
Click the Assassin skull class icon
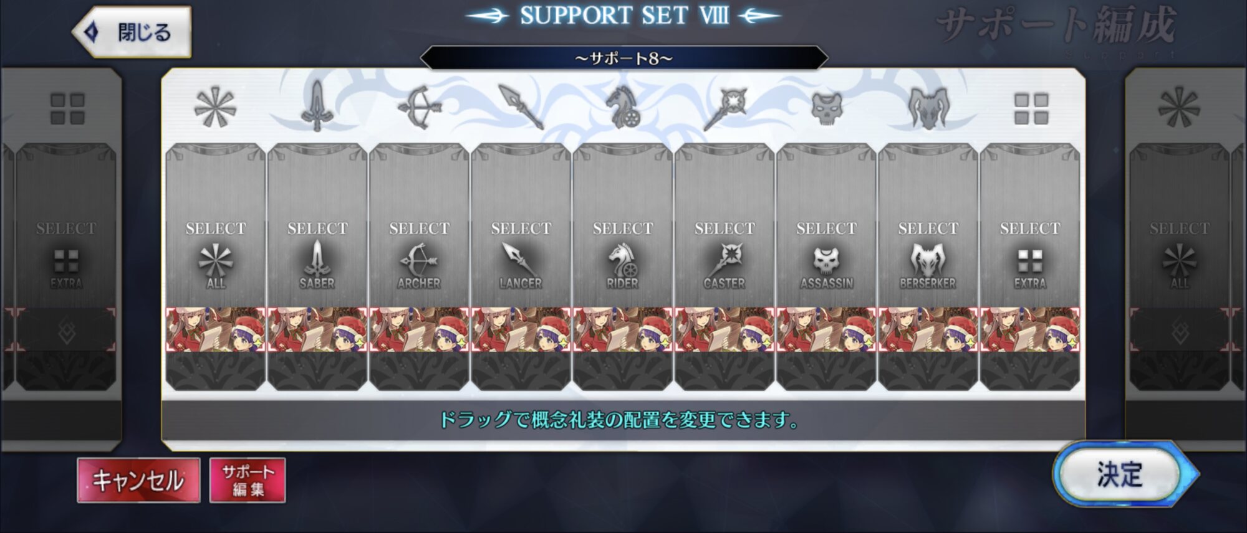(826, 107)
